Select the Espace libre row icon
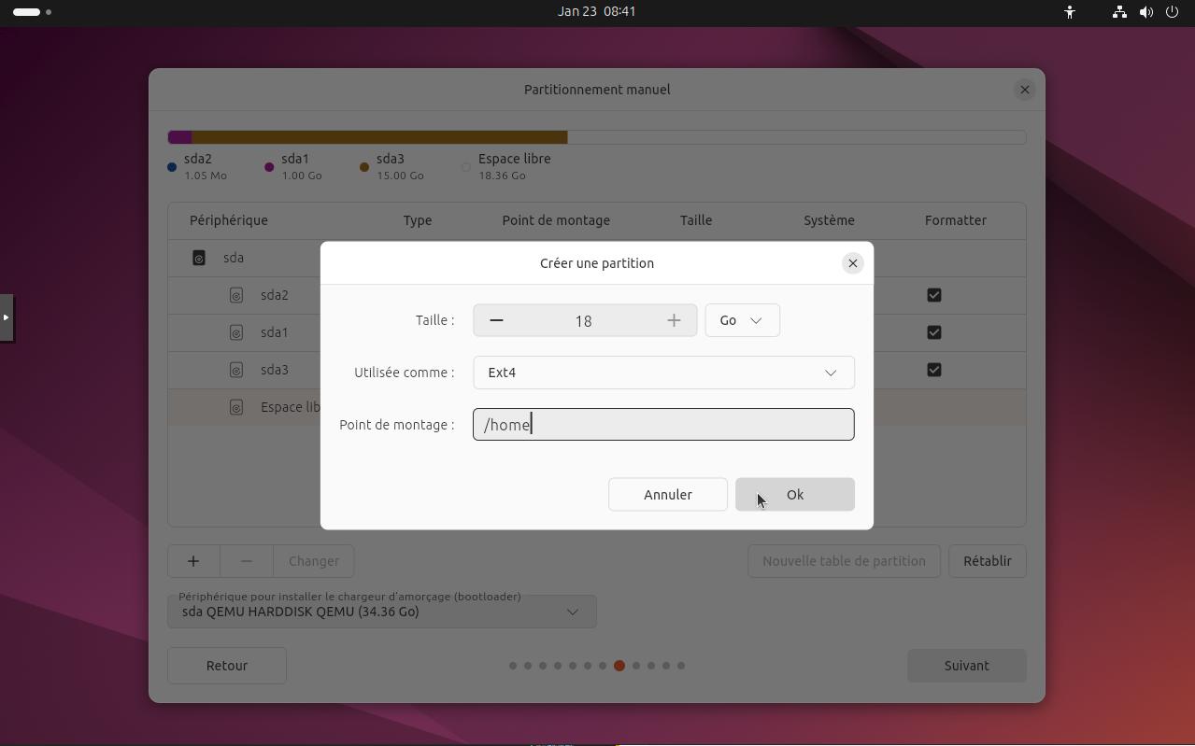The width and height of the screenshot is (1195, 746). [236, 407]
